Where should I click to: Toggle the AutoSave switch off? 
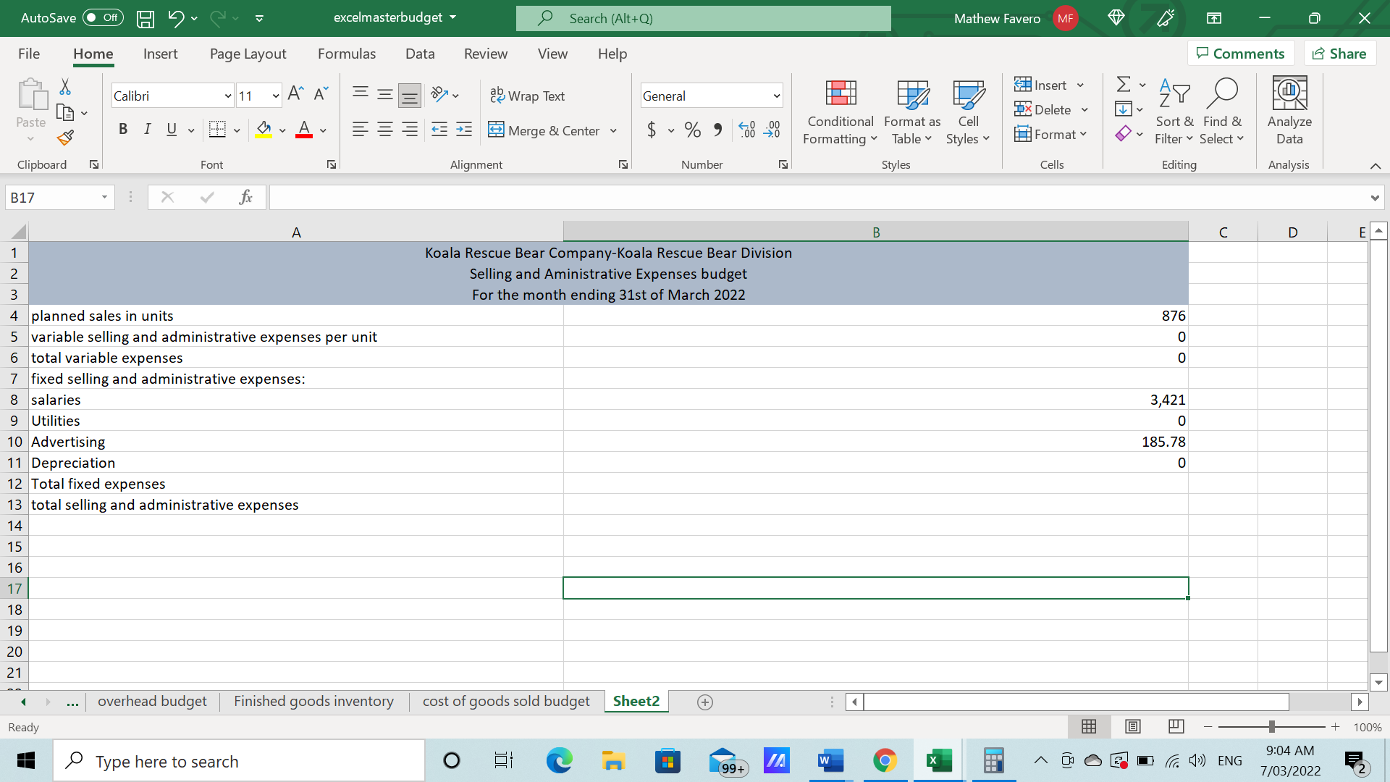pyautogui.click(x=102, y=17)
